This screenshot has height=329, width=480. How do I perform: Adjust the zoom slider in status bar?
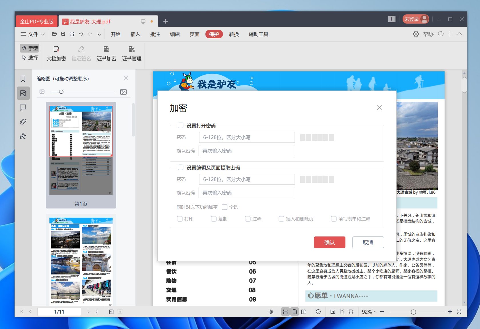413,312
